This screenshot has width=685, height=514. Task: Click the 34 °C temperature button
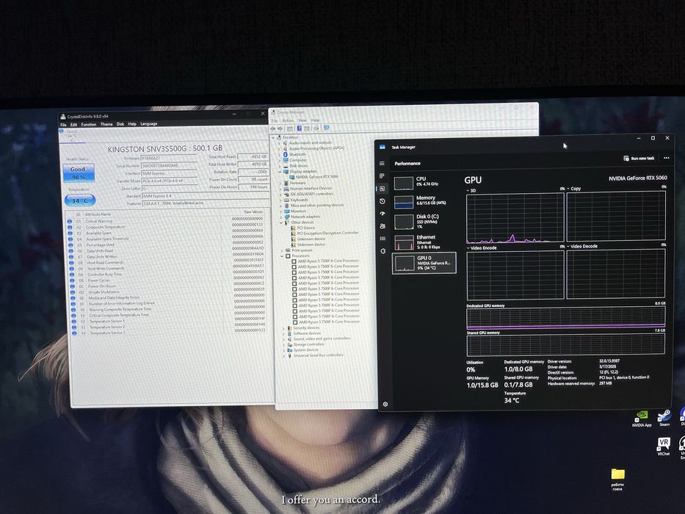point(80,200)
